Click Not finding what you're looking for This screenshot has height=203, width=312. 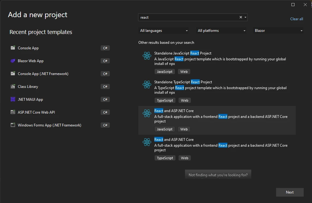[218, 175]
